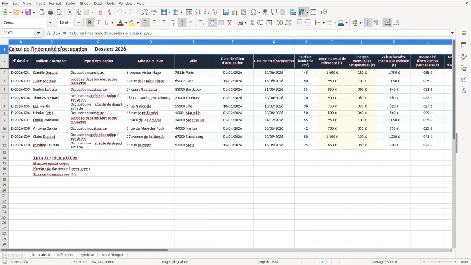Open the sidebar Properties panel
The width and height of the screenshot is (471, 265).
pyautogui.click(x=464, y=46)
